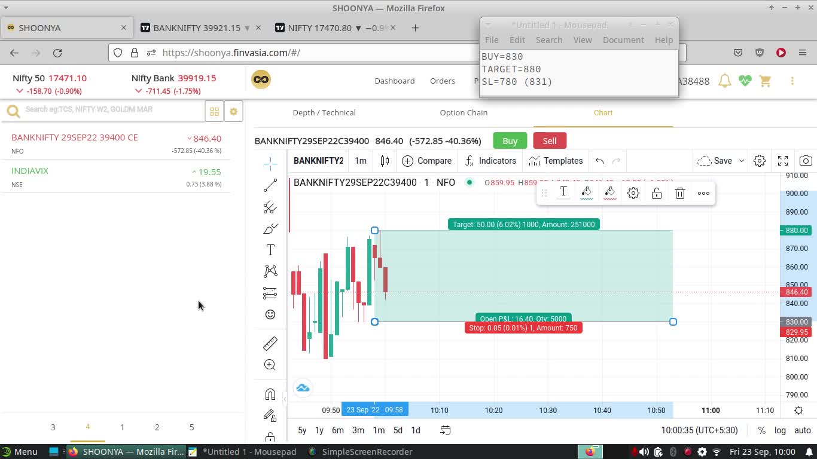
Task: Open the shopping cart basket icon
Action: click(x=765, y=81)
